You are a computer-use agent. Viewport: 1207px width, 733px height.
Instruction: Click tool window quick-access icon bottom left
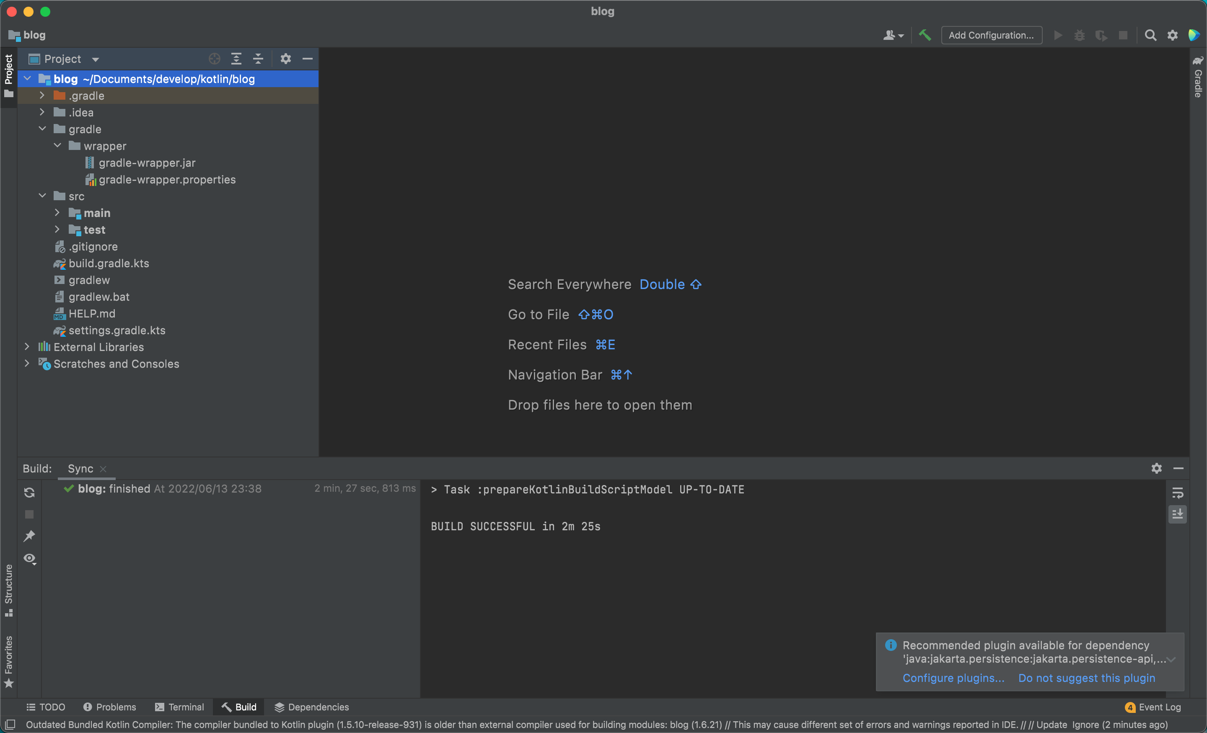pyautogui.click(x=10, y=724)
